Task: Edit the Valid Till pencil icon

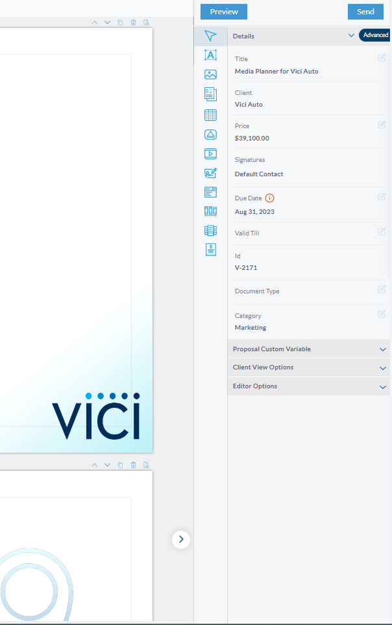Action: point(382,231)
